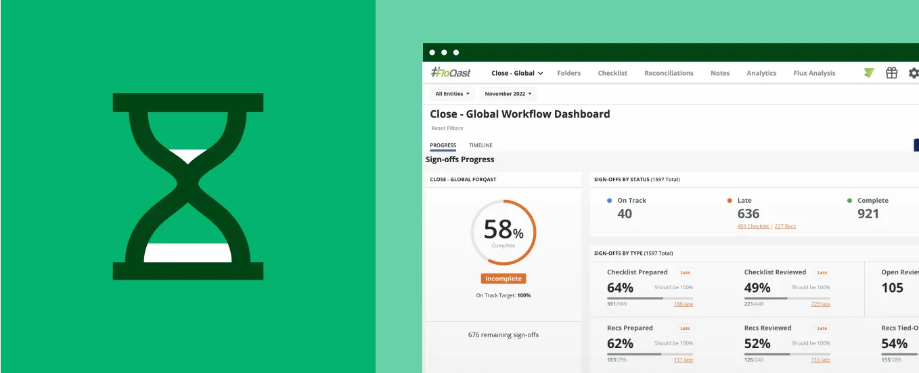This screenshot has width=919, height=373.
Task: Go to the Folders menu
Action: 568,73
